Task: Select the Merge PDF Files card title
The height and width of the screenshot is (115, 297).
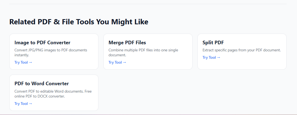Action: [x=127, y=43]
